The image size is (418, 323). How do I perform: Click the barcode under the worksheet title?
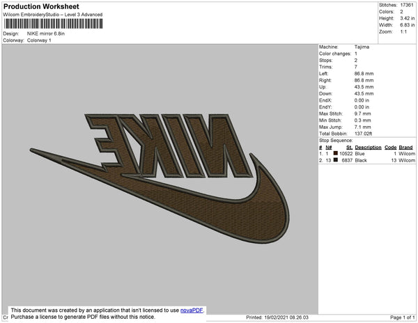point(54,24)
